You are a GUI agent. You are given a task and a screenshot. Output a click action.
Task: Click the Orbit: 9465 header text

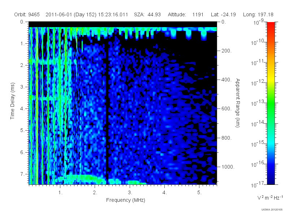point(27,14)
